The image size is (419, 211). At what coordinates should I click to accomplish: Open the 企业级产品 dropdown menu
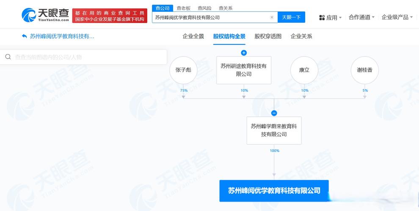pyautogui.click(x=397, y=17)
